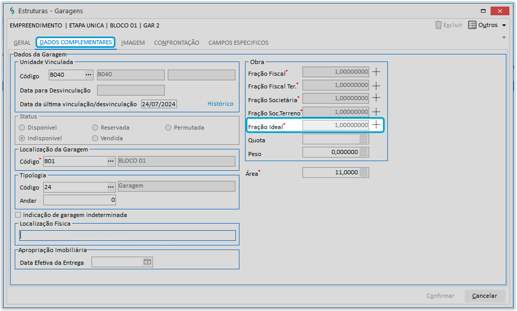Expand the Outros dropdown arrow
The height and width of the screenshot is (311, 517).
(x=504, y=25)
